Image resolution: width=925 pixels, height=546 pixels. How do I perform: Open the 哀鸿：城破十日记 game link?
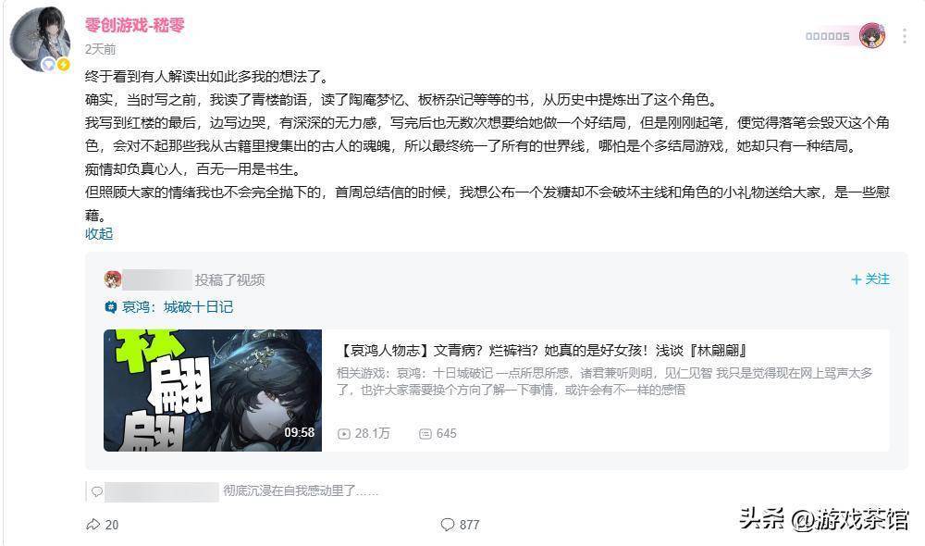point(178,307)
